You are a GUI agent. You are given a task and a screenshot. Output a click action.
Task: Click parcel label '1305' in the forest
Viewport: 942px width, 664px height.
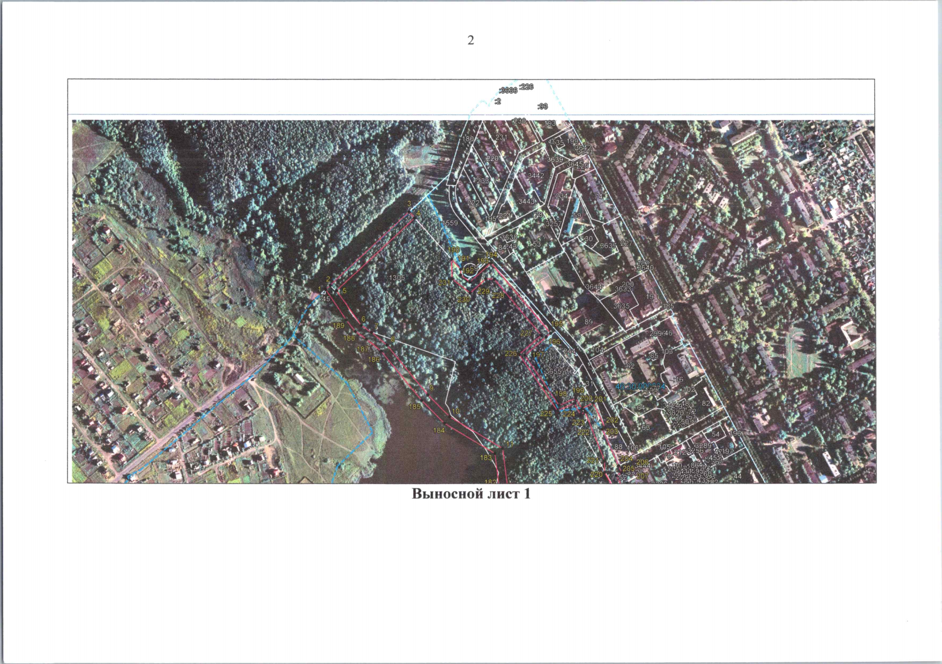click(x=397, y=277)
